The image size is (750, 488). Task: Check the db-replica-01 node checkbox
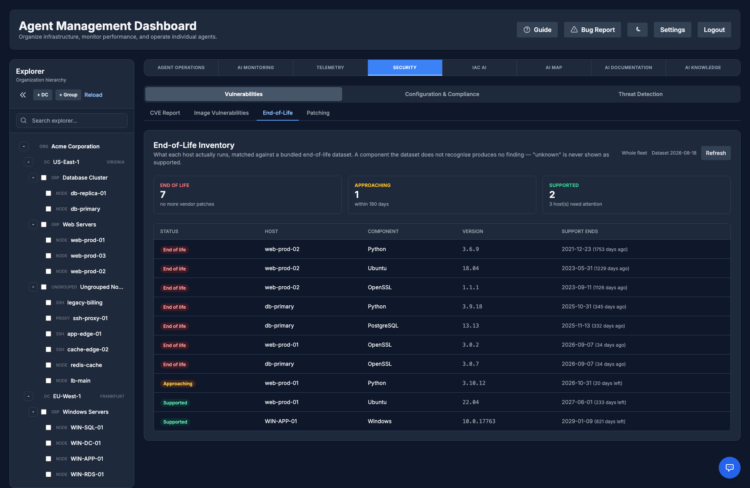coord(48,193)
